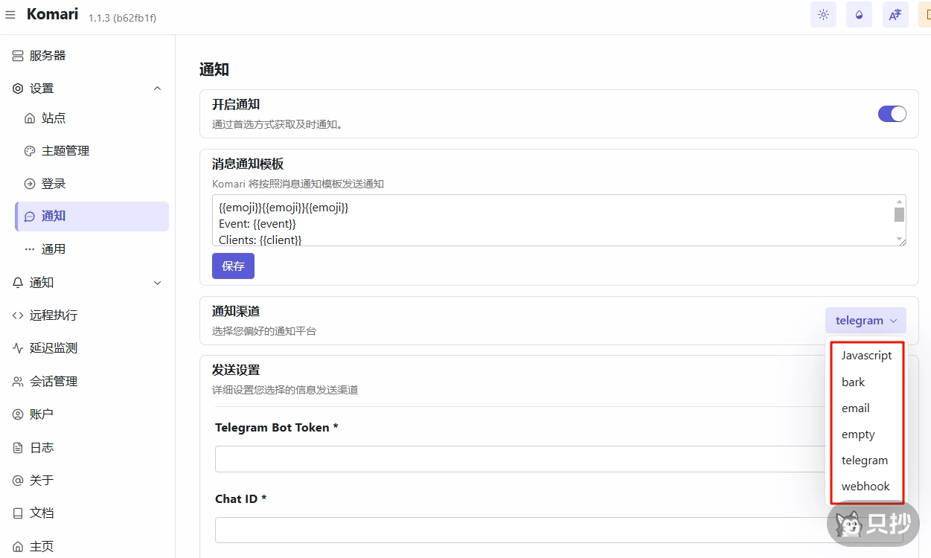Screen dimensions: 931x558
Task: Go to 延迟监测 latency monitoring
Action: [x=54, y=348]
